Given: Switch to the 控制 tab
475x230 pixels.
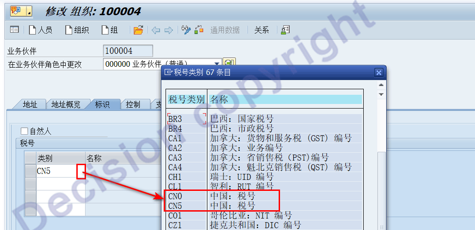Looking at the screenshot, I should [x=133, y=104].
